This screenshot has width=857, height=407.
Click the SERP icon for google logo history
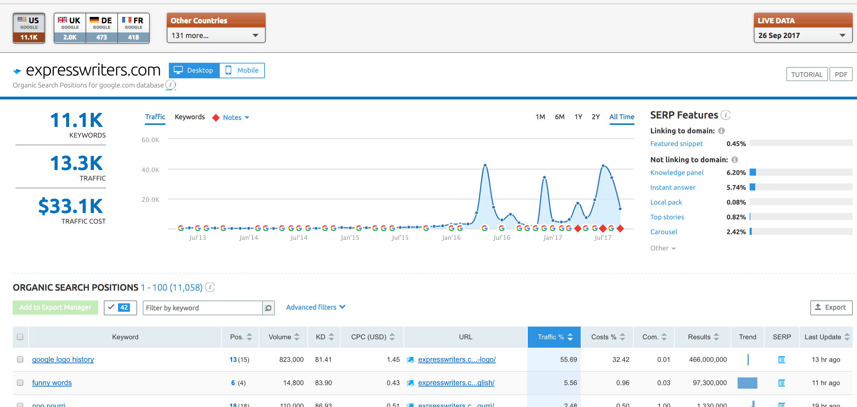click(781, 359)
